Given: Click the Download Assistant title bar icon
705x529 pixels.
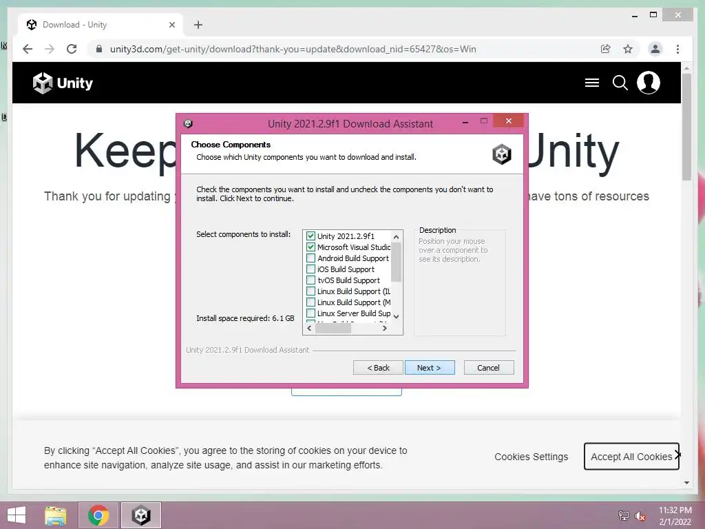Looking at the screenshot, I should [189, 124].
